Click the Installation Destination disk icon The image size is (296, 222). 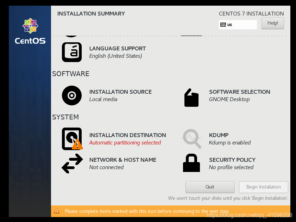pos(72,139)
